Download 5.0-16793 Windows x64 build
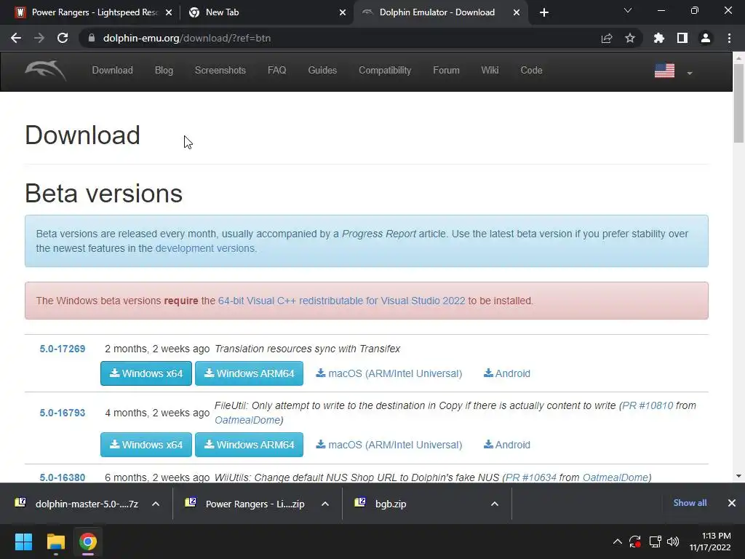The image size is (745, 559). 146,445
